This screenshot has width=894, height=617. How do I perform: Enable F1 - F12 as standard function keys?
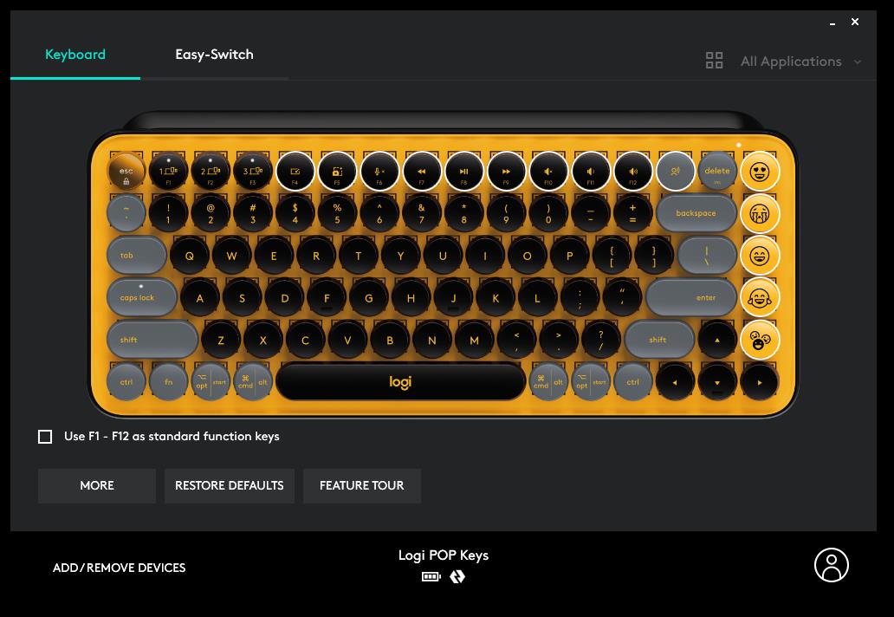[45, 437]
